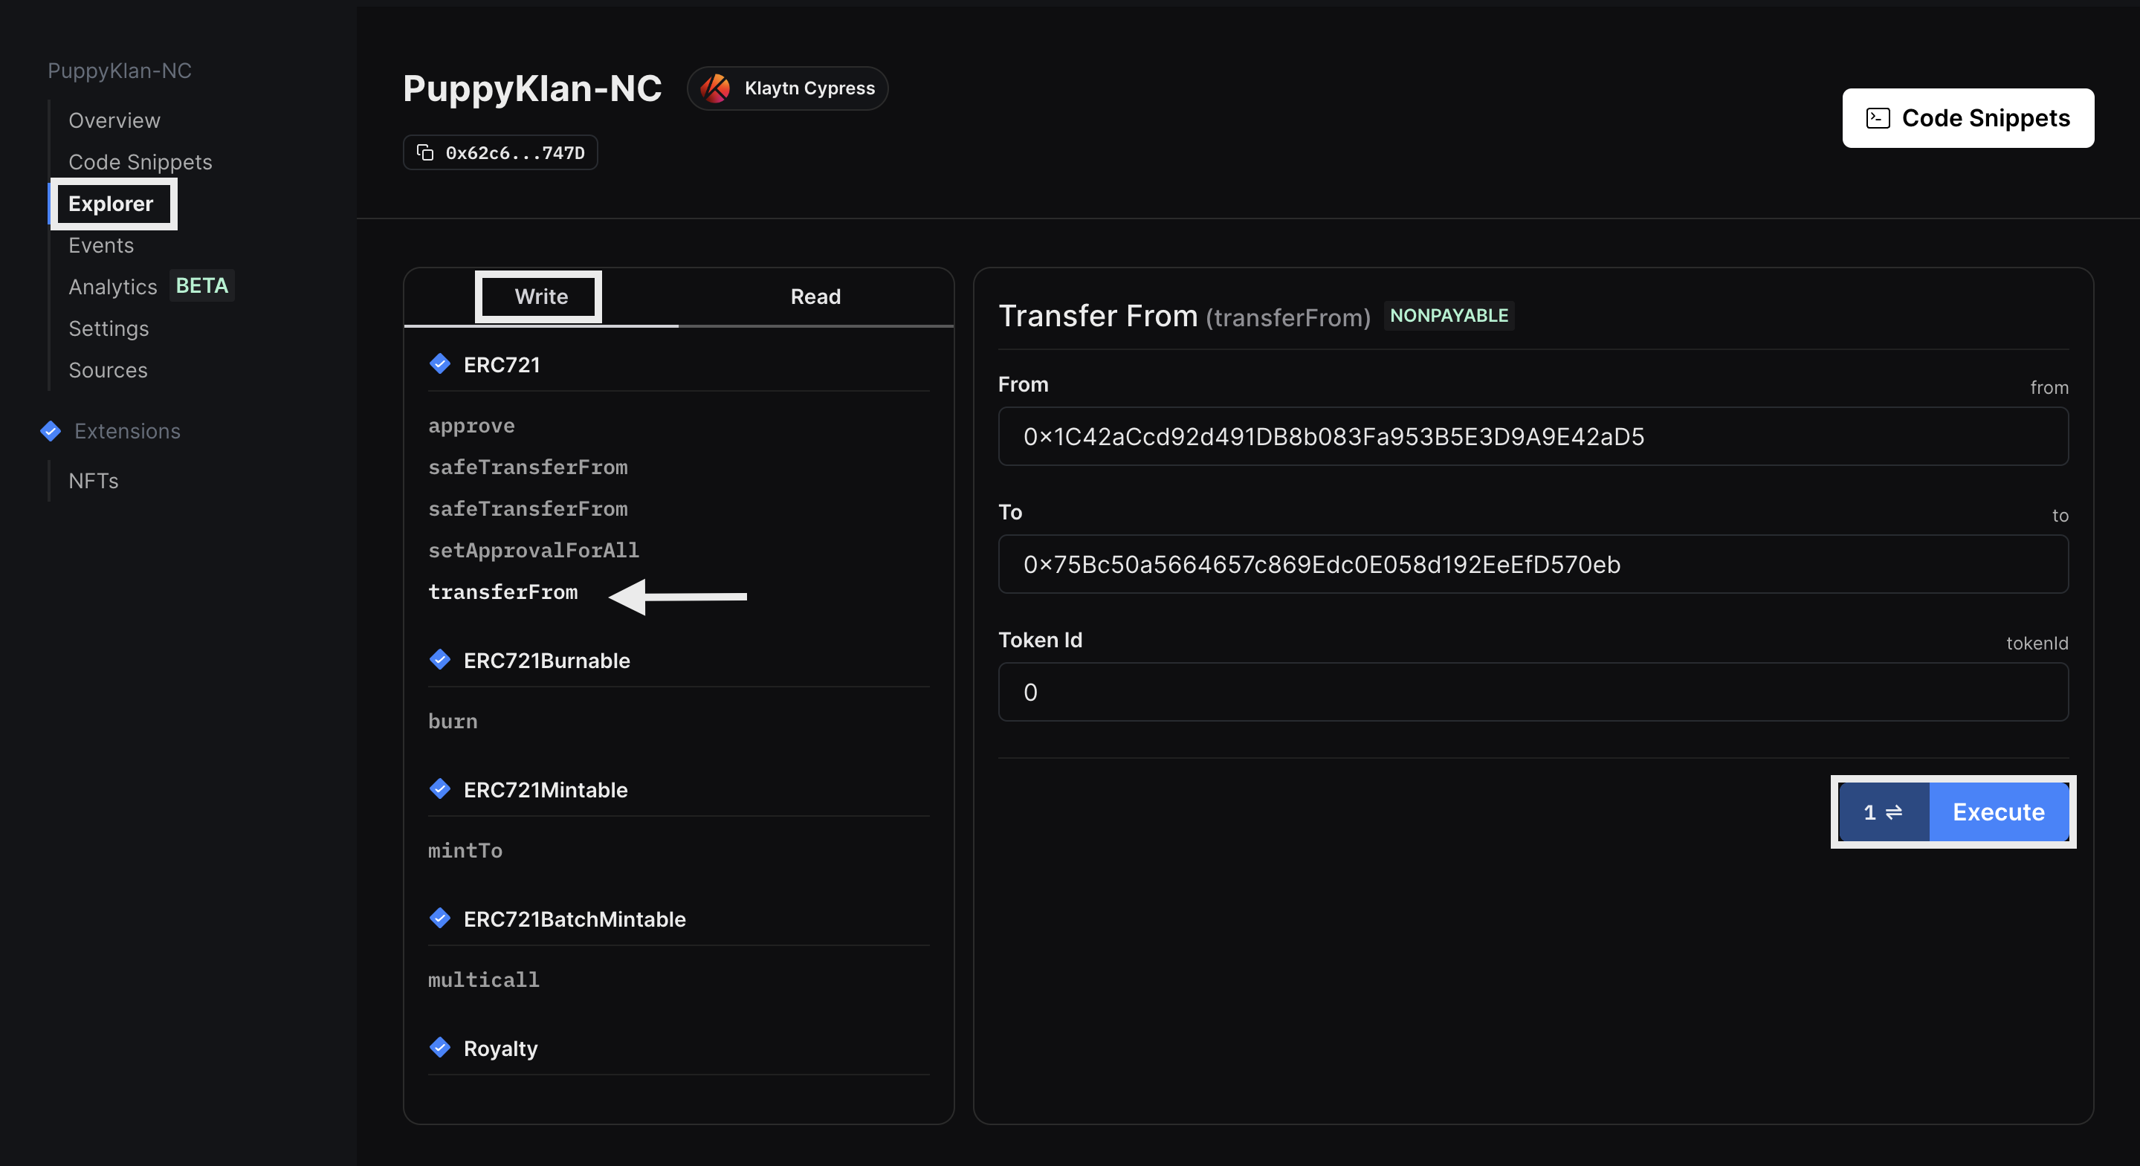Open the pending transactions queue toggle
This screenshot has height=1166, width=2140.
[1883, 812]
